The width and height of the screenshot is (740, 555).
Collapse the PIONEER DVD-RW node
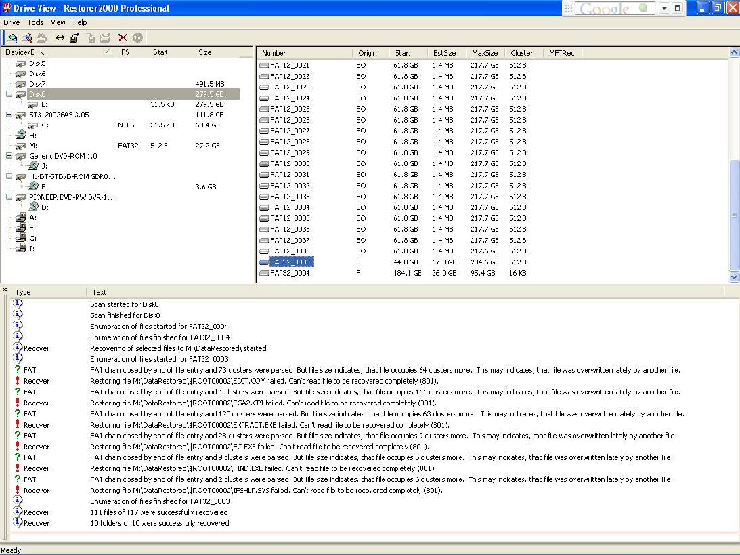(x=9, y=197)
